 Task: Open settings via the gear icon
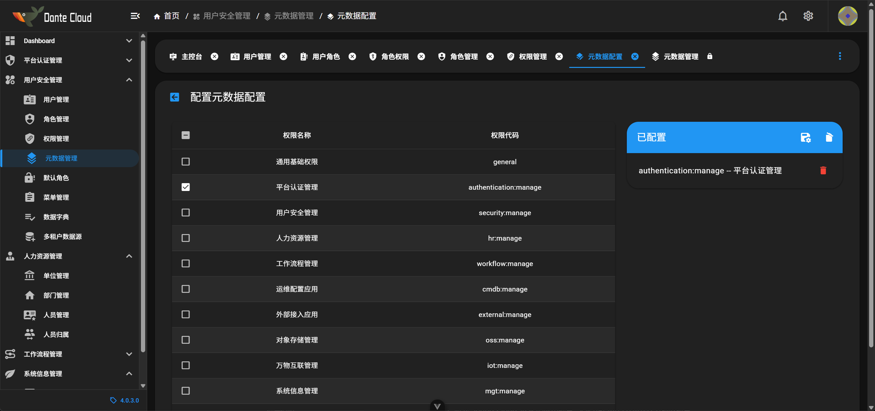(x=808, y=16)
